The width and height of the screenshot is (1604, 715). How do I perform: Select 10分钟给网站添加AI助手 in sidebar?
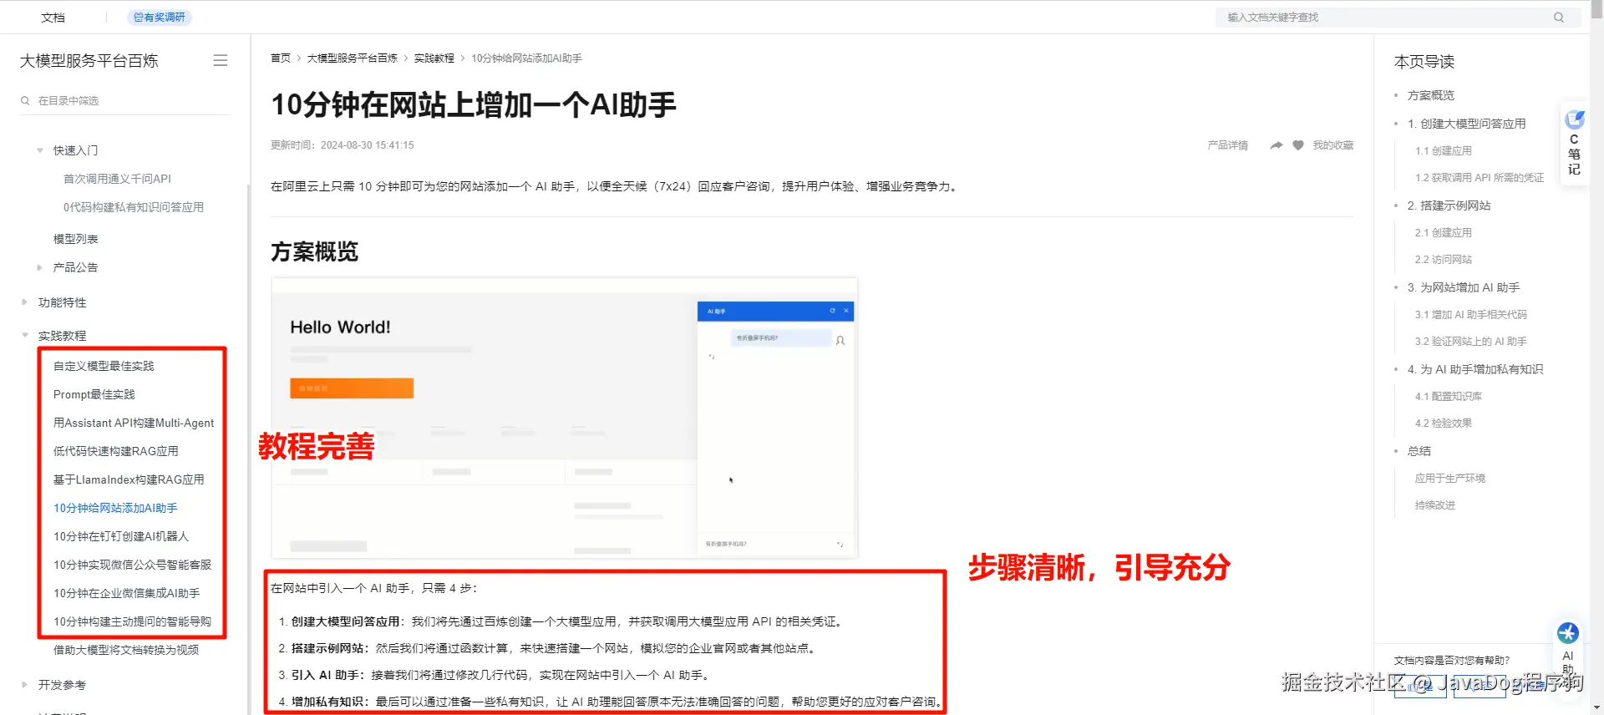[115, 508]
